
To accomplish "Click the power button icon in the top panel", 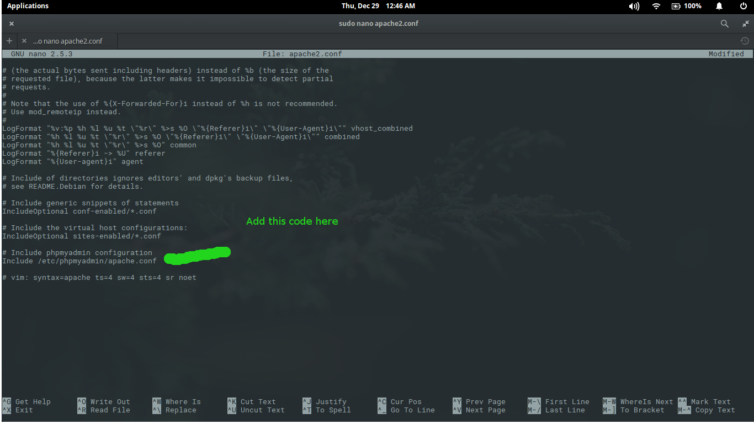I will [744, 6].
